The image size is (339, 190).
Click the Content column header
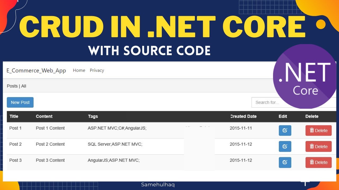click(44, 116)
